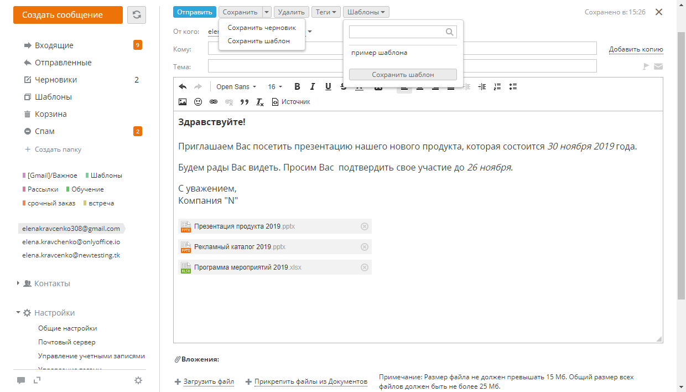Open the font size 16 dropdown
This screenshot has width=686, height=392.
tap(275, 87)
